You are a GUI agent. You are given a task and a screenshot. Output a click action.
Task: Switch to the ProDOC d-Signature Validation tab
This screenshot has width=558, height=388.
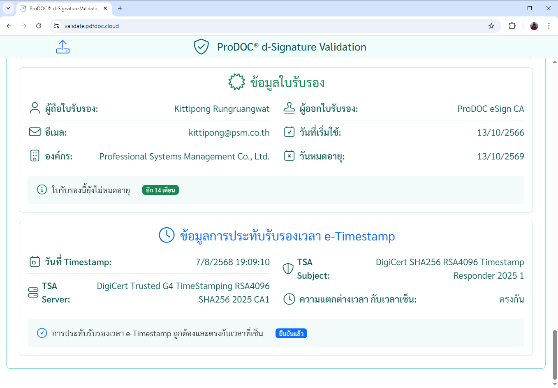click(63, 8)
